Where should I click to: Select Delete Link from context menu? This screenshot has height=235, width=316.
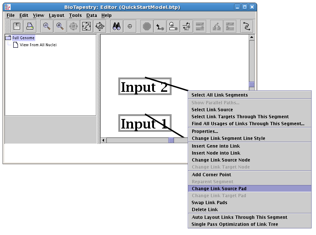point(205,210)
